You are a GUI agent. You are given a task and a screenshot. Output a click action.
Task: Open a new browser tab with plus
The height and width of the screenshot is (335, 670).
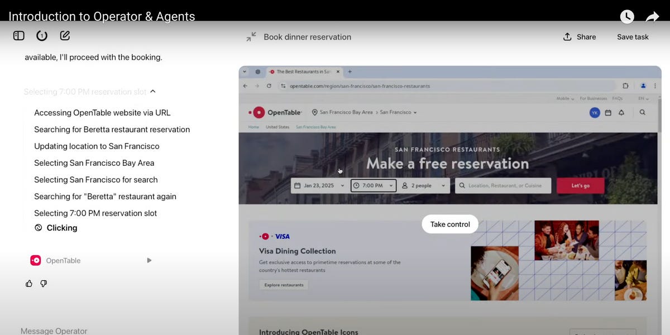(x=350, y=71)
